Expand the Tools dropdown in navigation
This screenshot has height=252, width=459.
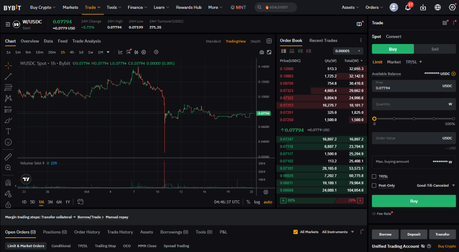point(114,7)
